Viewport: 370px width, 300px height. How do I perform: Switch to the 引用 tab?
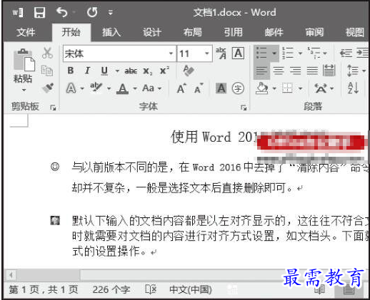point(234,32)
